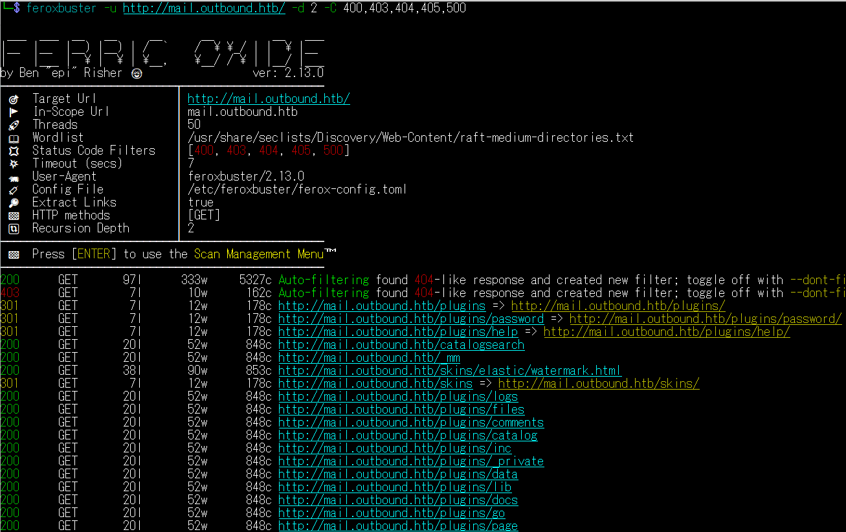
Task: Click the flag icon beside In-Scope Url
Action: (x=14, y=112)
